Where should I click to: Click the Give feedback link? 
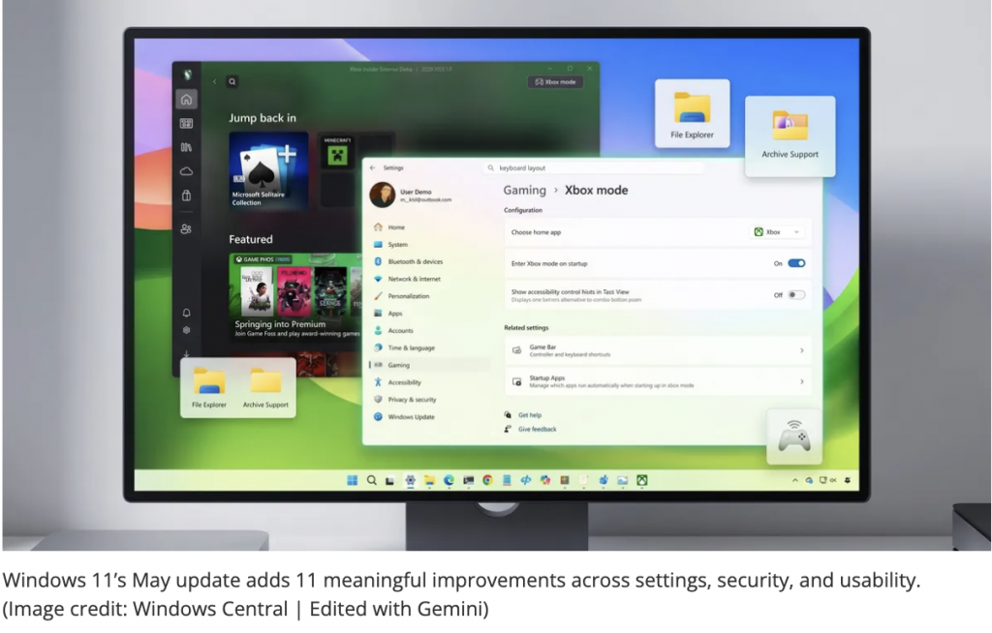(x=537, y=430)
